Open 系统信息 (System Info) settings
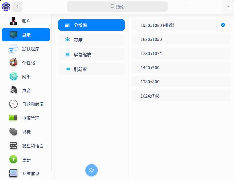The image size is (234, 180). [x=13, y=173]
